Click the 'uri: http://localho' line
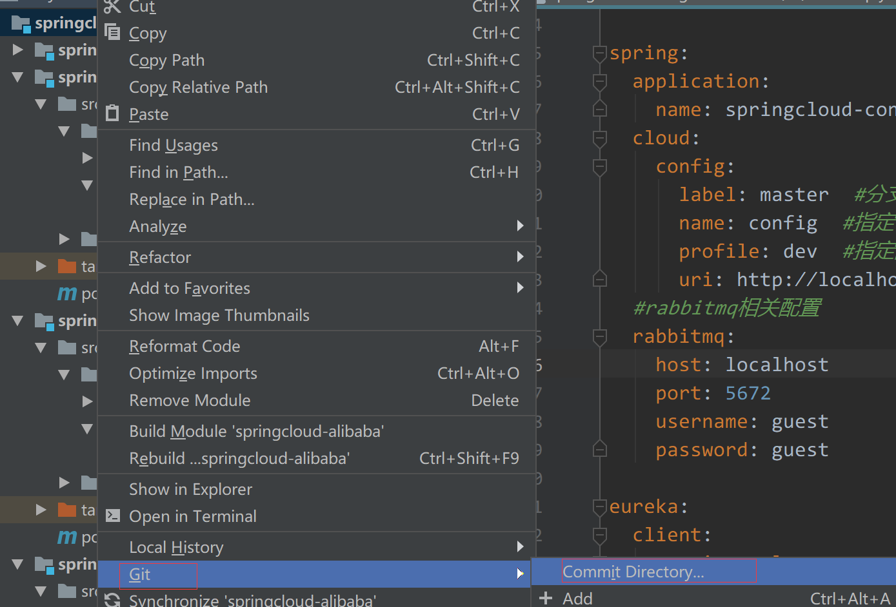 pos(787,280)
